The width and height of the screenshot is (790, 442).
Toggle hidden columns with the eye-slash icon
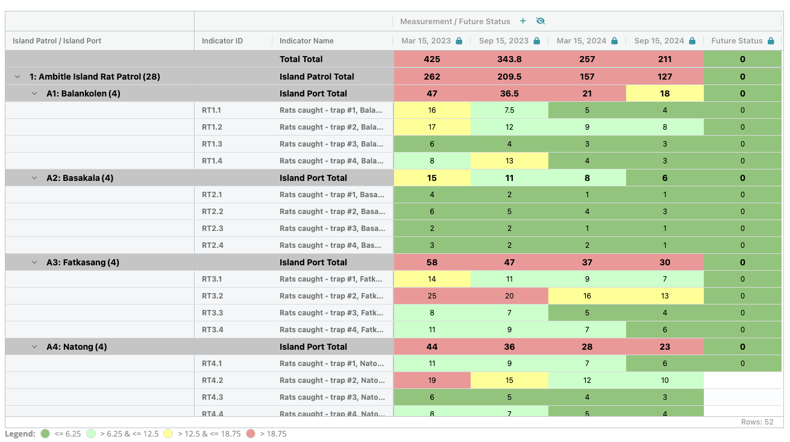(540, 21)
